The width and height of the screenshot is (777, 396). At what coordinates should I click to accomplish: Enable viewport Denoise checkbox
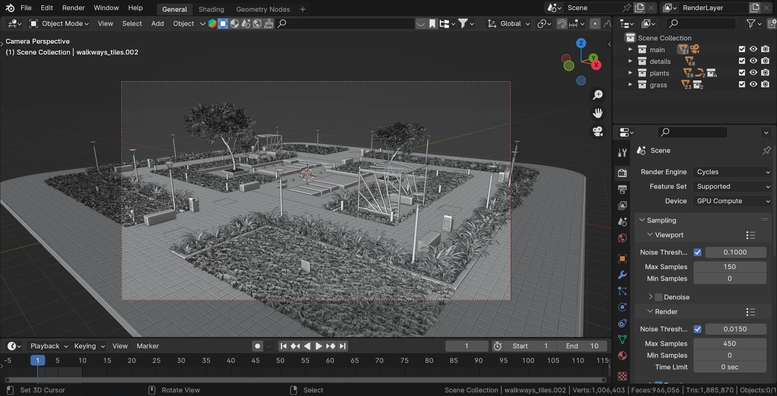(x=659, y=297)
